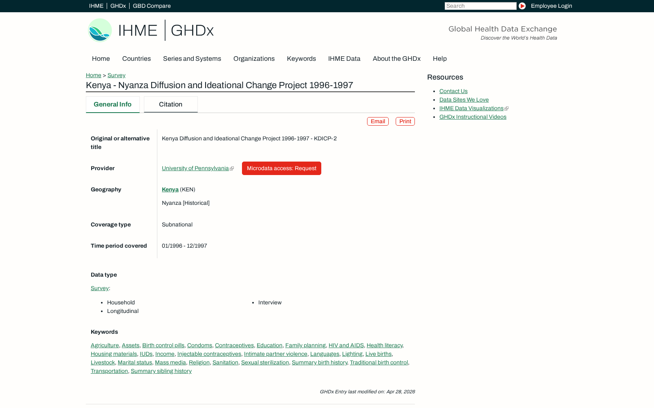Click the Sanitation keyword

point(225,362)
